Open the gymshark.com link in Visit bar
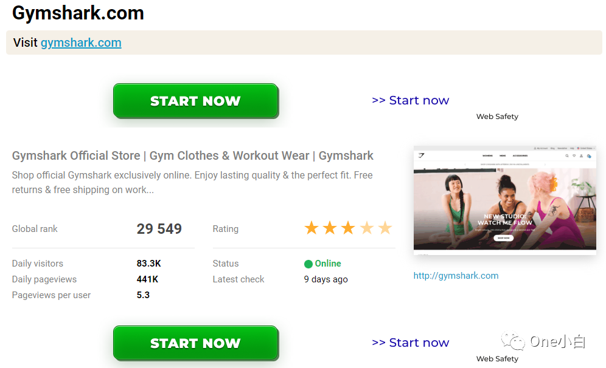606x368 pixels. (81, 43)
